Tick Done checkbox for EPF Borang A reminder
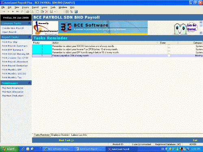Viewport: 203px width, 152px height. (x=169, y=52)
